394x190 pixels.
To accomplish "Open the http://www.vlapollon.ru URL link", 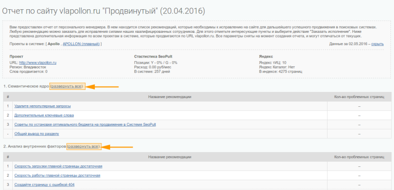I will pyautogui.click(x=38, y=63).
